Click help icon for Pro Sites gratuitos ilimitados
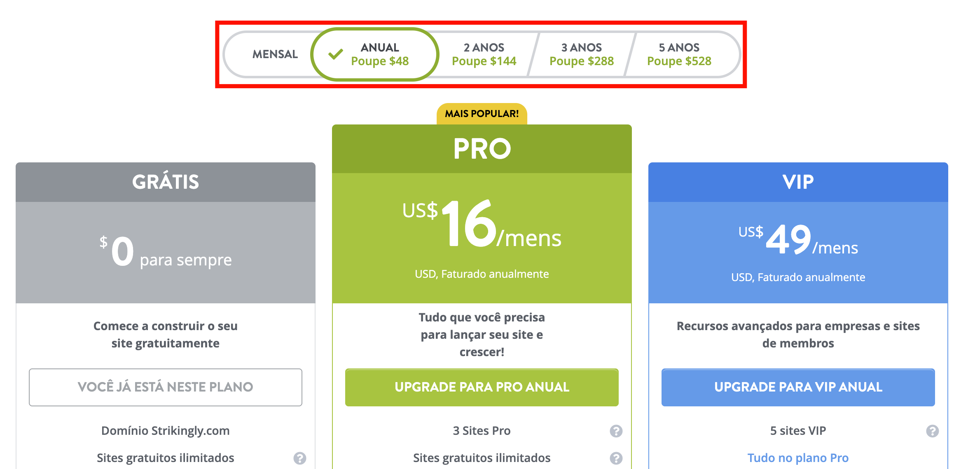Image resolution: width=968 pixels, height=469 pixels. click(616, 458)
